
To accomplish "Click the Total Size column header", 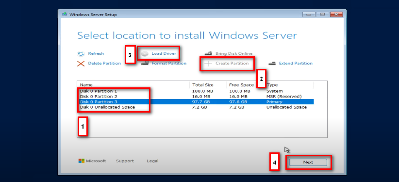I will click(208, 85).
